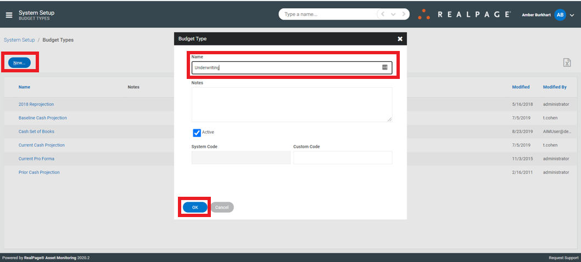Click the New... button

pos(19,63)
